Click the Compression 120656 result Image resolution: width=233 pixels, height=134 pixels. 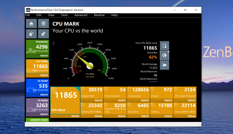tap(138, 93)
